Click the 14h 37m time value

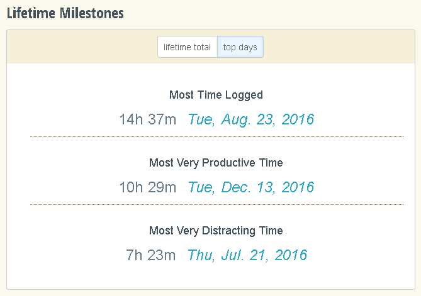[x=148, y=119]
